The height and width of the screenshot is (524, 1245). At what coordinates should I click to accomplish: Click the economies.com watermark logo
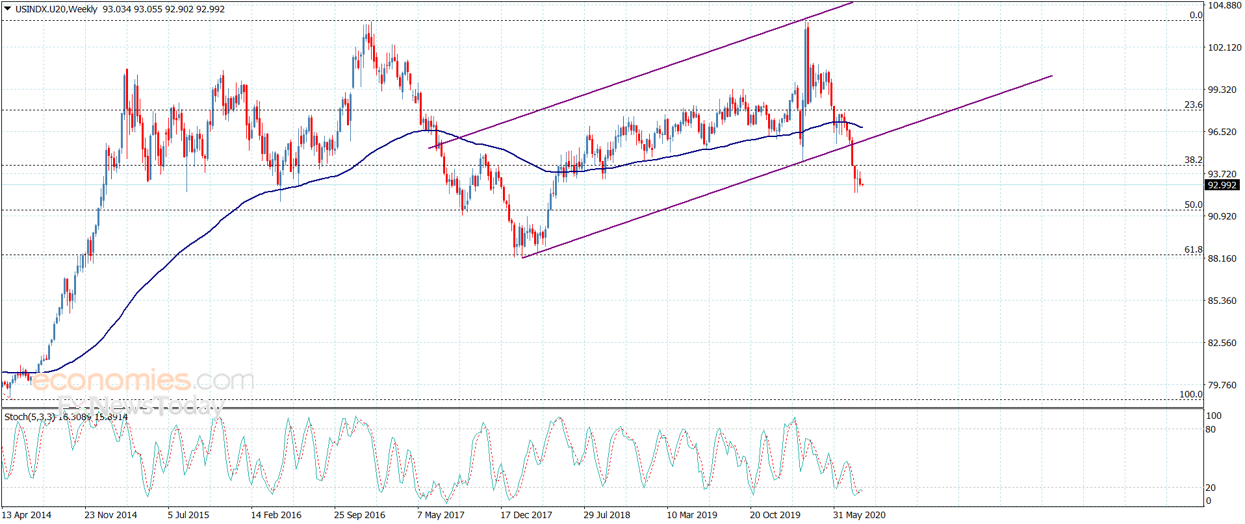[143, 381]
